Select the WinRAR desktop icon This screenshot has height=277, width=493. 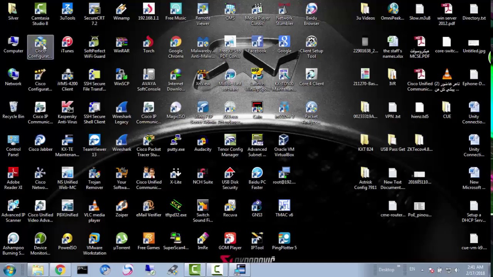pos(121,45)
